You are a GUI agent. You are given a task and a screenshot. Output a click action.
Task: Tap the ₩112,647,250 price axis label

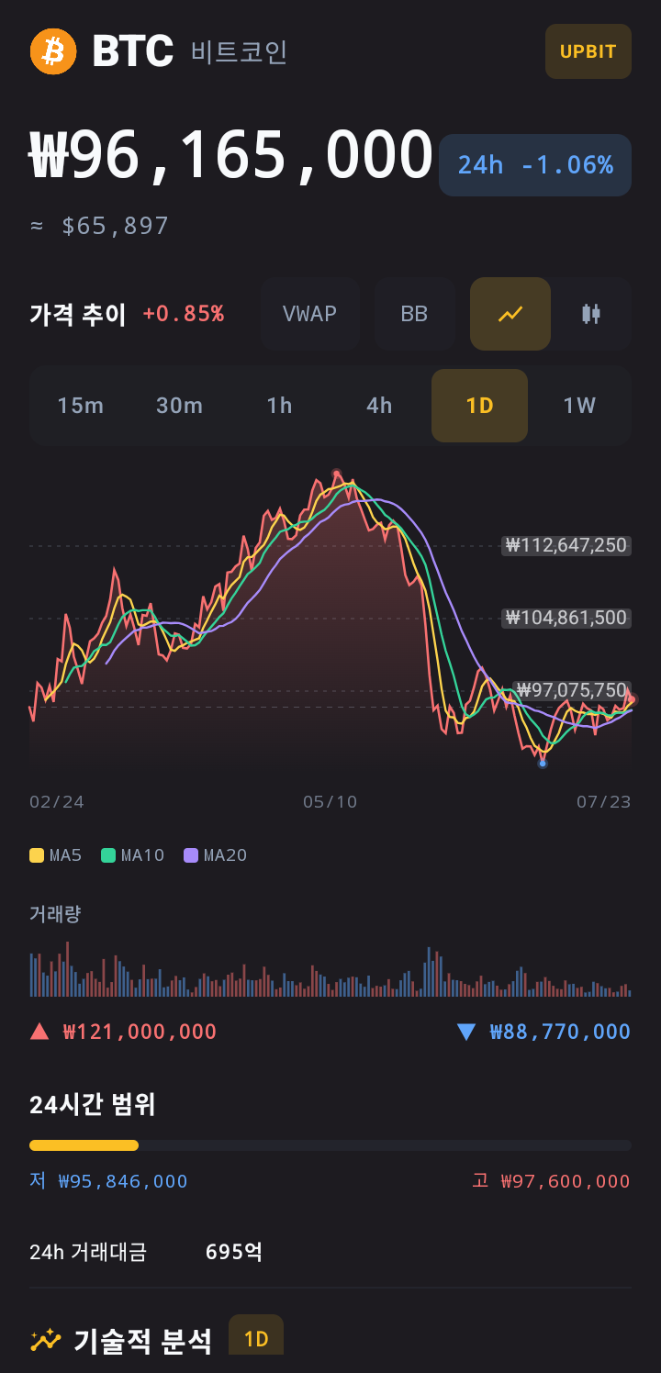[x=566, y=545]
